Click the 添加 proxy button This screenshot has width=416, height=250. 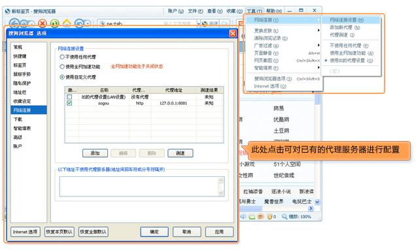(x=95, y=153)
